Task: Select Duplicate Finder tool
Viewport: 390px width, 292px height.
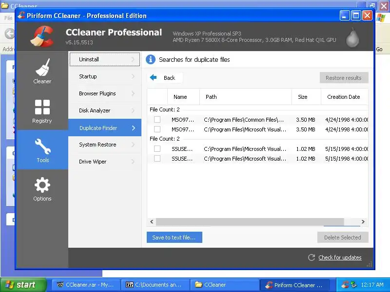Action: click(105, 128)
